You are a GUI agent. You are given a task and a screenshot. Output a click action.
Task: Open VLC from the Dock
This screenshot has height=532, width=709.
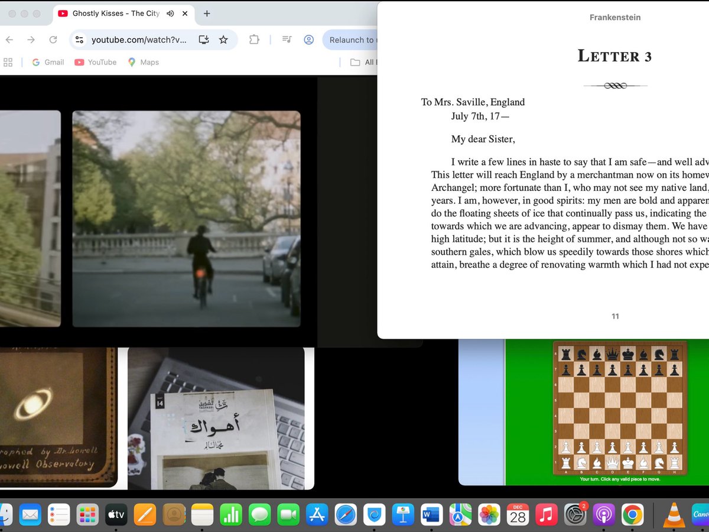tap(674, 515)
